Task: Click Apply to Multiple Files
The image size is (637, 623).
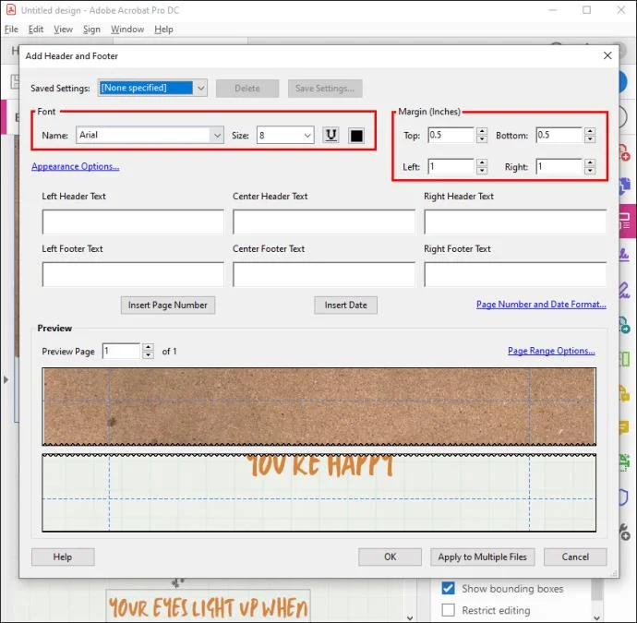Action: (482, 557)
